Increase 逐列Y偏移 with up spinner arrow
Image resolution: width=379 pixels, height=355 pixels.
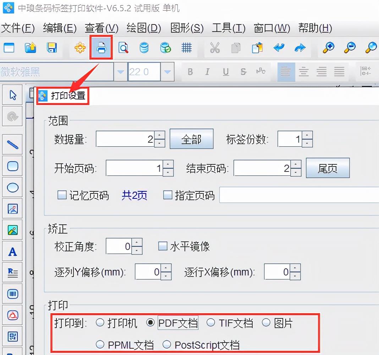tap(166, 268)
